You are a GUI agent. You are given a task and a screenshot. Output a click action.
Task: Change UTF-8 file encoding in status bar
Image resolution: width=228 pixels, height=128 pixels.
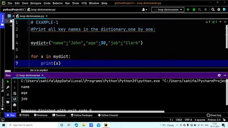(188, 120)
